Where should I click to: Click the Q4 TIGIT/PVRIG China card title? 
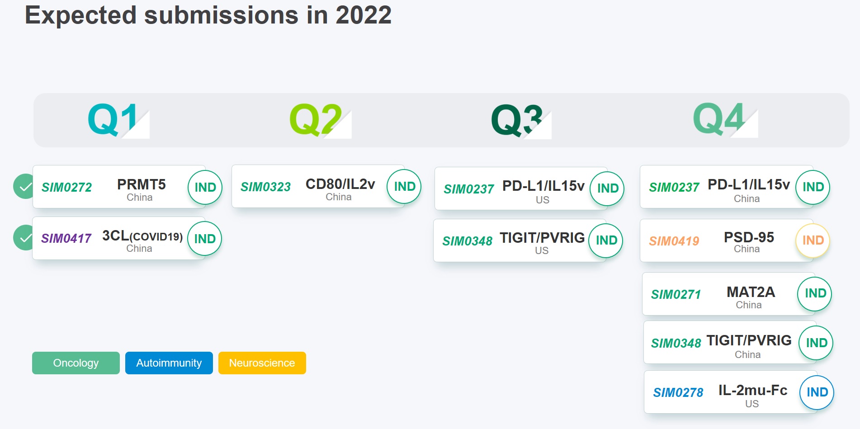[749, 340]
